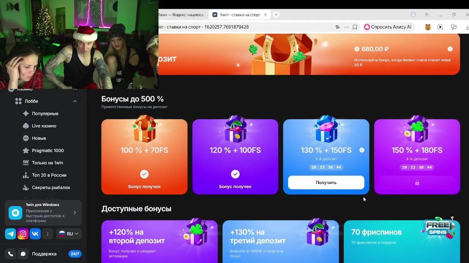Click the Популярные sparkle icon
This screenshot has height=263, width=469.
26,114
